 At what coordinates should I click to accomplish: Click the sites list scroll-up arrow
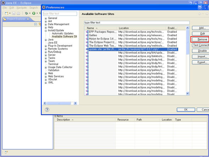(x=187, y=28)
